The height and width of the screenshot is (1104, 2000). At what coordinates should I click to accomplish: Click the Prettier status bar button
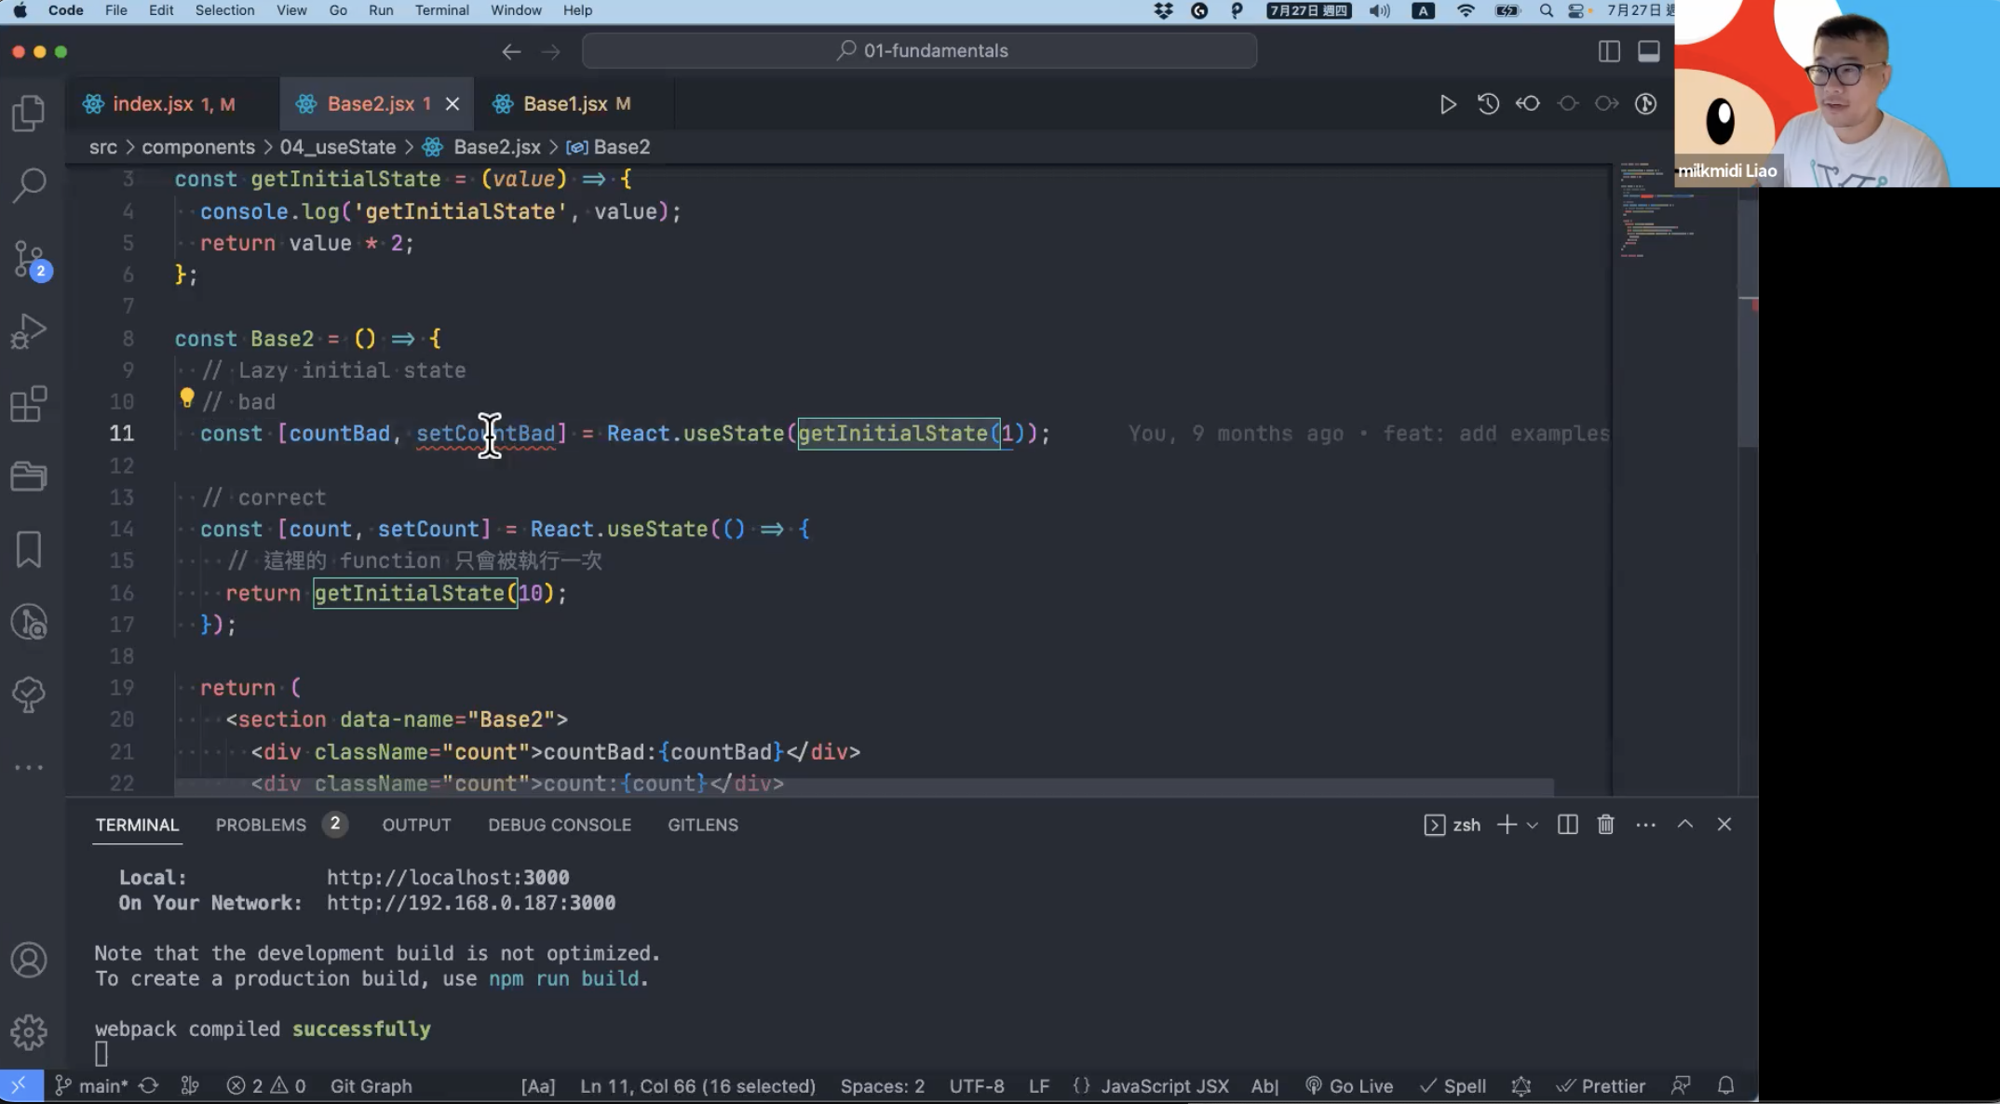click(1601, 1085)
